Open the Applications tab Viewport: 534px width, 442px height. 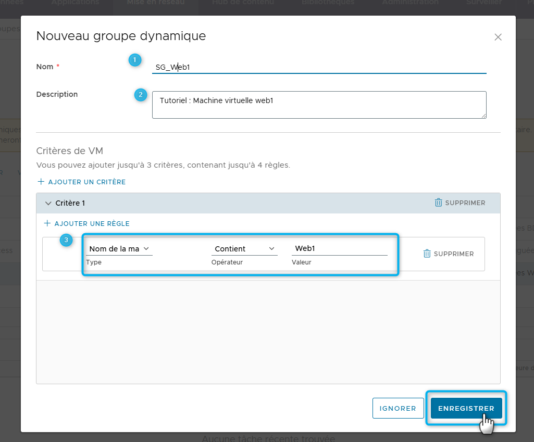pos(74,3)
